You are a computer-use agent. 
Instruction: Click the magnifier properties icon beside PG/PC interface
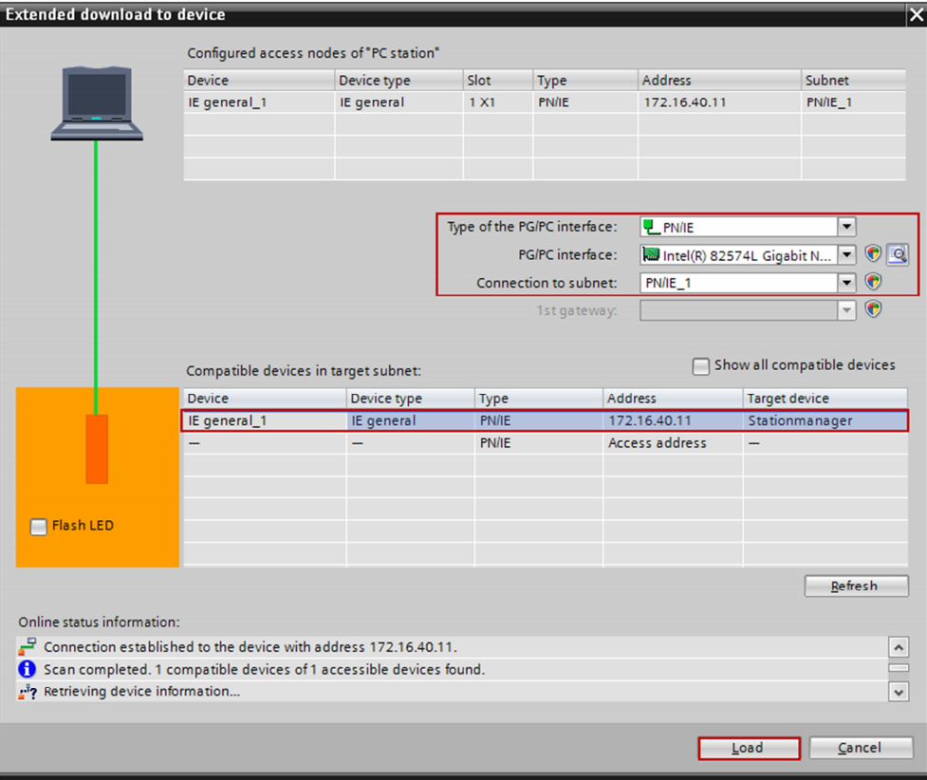coord(898,255)
